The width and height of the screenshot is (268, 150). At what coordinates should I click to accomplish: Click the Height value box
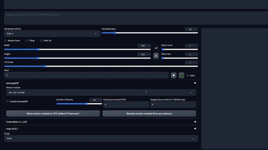144,55
